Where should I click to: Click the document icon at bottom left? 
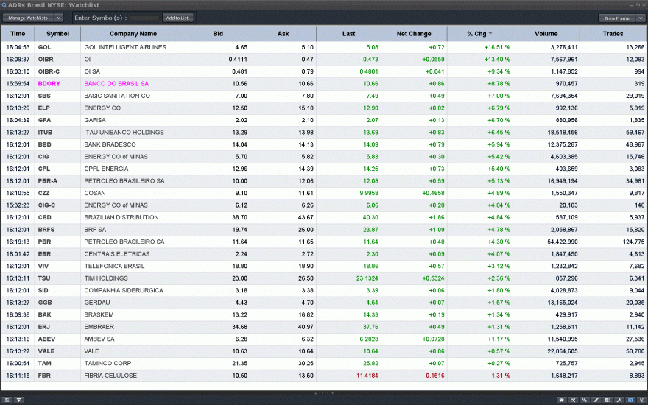coord(7,400)
